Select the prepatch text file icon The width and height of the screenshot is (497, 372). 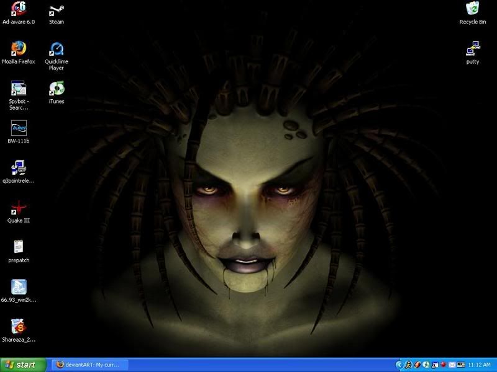(19, 252)
